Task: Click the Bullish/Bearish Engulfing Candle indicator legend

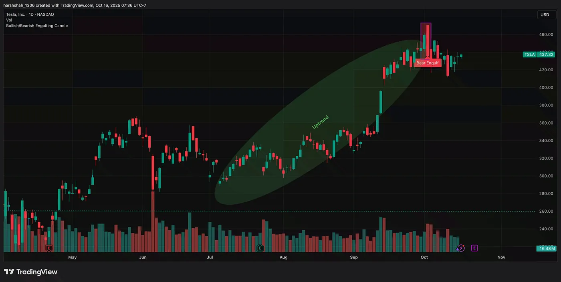Action: tap(37, 26)
